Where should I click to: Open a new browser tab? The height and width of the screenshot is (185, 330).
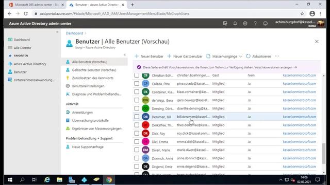(133, 5)
